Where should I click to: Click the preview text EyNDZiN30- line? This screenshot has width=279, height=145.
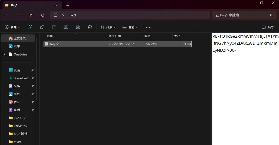(x=224, y=50)
